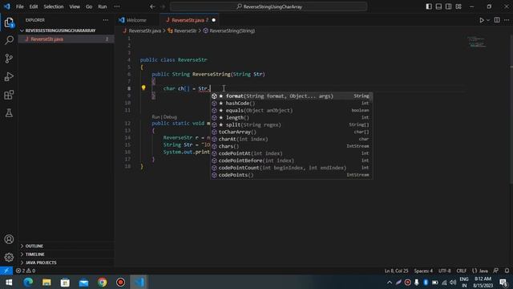
Task: Open Windows Start menu
Action: point(9,282)
